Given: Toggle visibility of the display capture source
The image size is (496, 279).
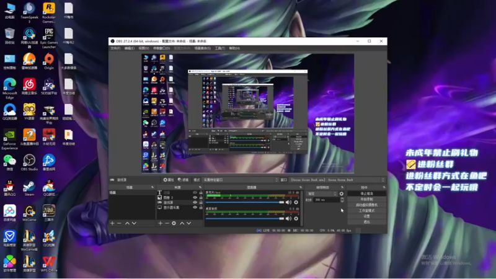Looking at the screenshot, I should click(x=195, y=208).
